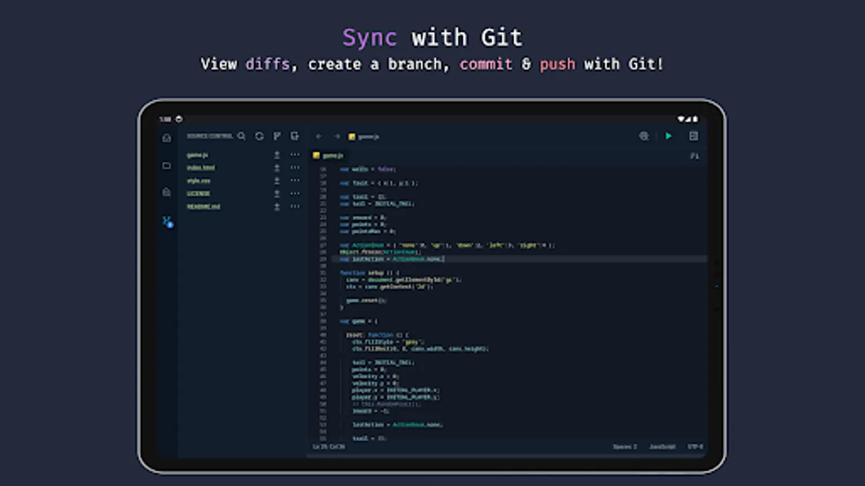Viewport: 865px width, 486px height.
Task: Refresh the Source Control panel
Action: click(258, 136)
